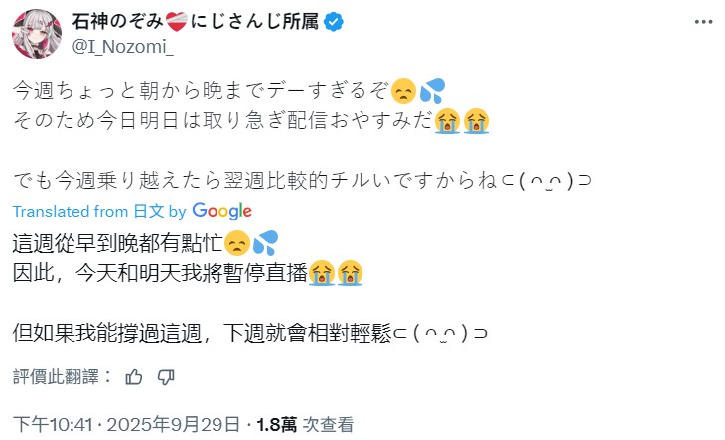Image resolution: width=725 pixels, height=440 pixels.
Task: Click the translated line 這週從早到晚都有點忙
Action: pos(117,241)
